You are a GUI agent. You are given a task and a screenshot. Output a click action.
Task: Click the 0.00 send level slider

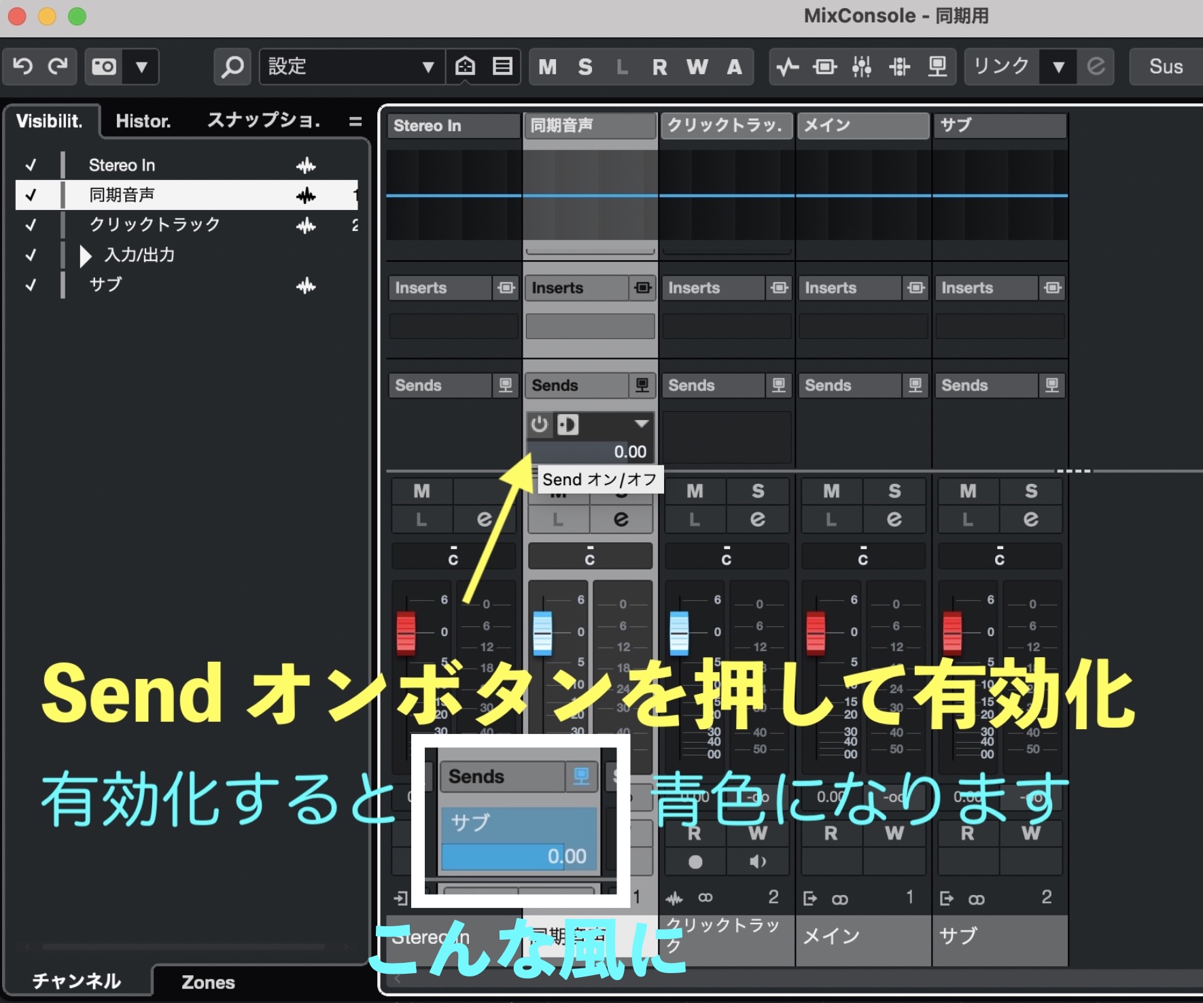coord(590,451)
